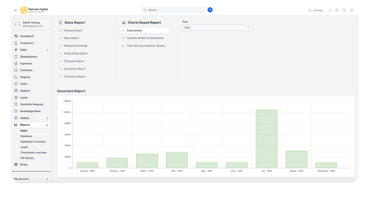Click the Tasks checkmark icon
This screenshot has width=372, height=198.
pyautogui.click(x=16, y=84)
